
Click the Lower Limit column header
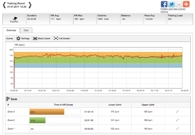point(115,105)
